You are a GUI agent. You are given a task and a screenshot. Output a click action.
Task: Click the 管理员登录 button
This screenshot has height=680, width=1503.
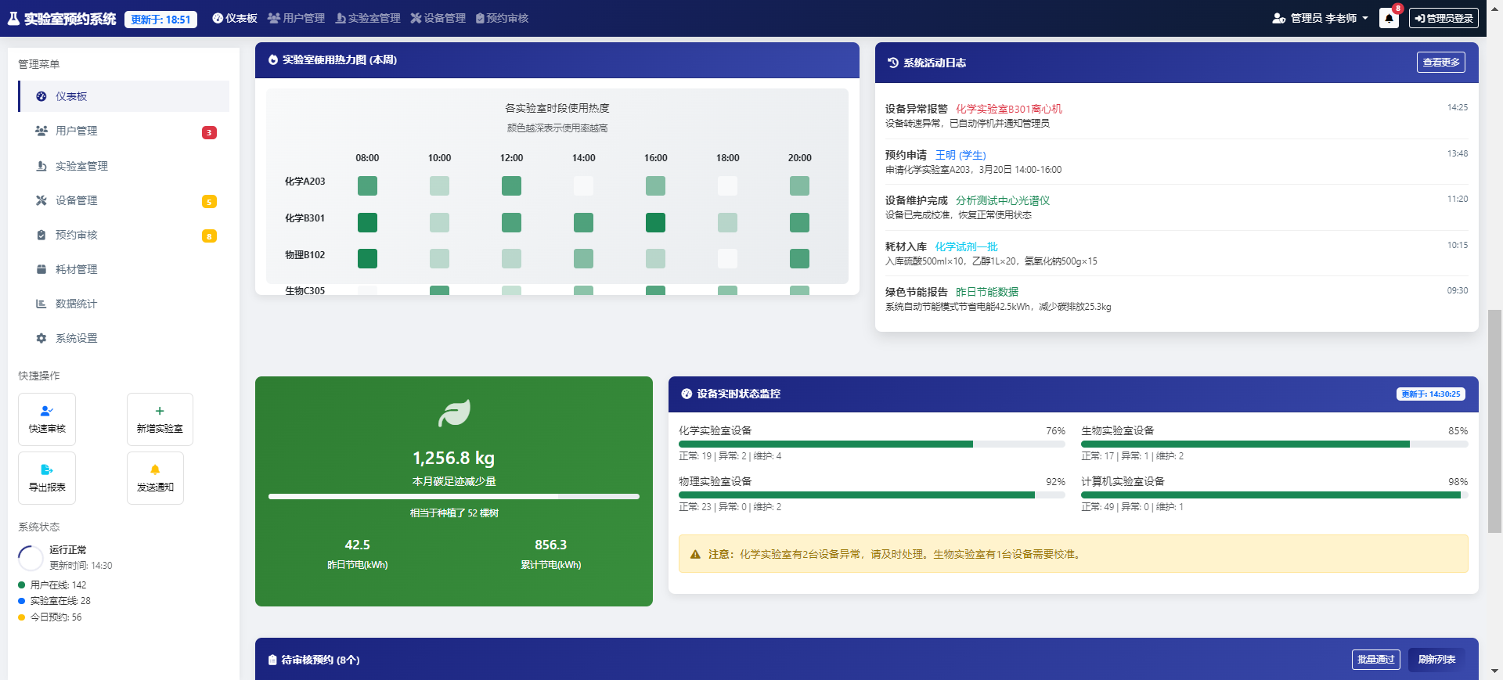[x=1444, y=18]
